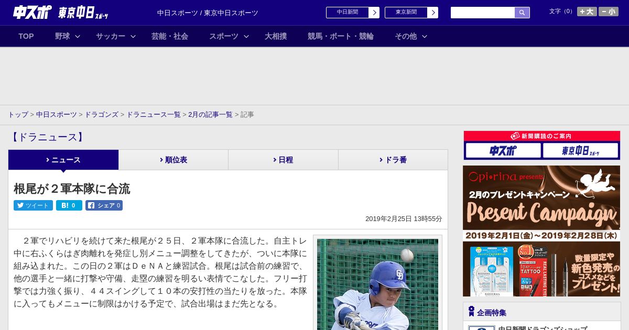Open the 東京新聞 site link
Image resolution: width=629 pixels, height=330 pixels.
pos(406,13)
